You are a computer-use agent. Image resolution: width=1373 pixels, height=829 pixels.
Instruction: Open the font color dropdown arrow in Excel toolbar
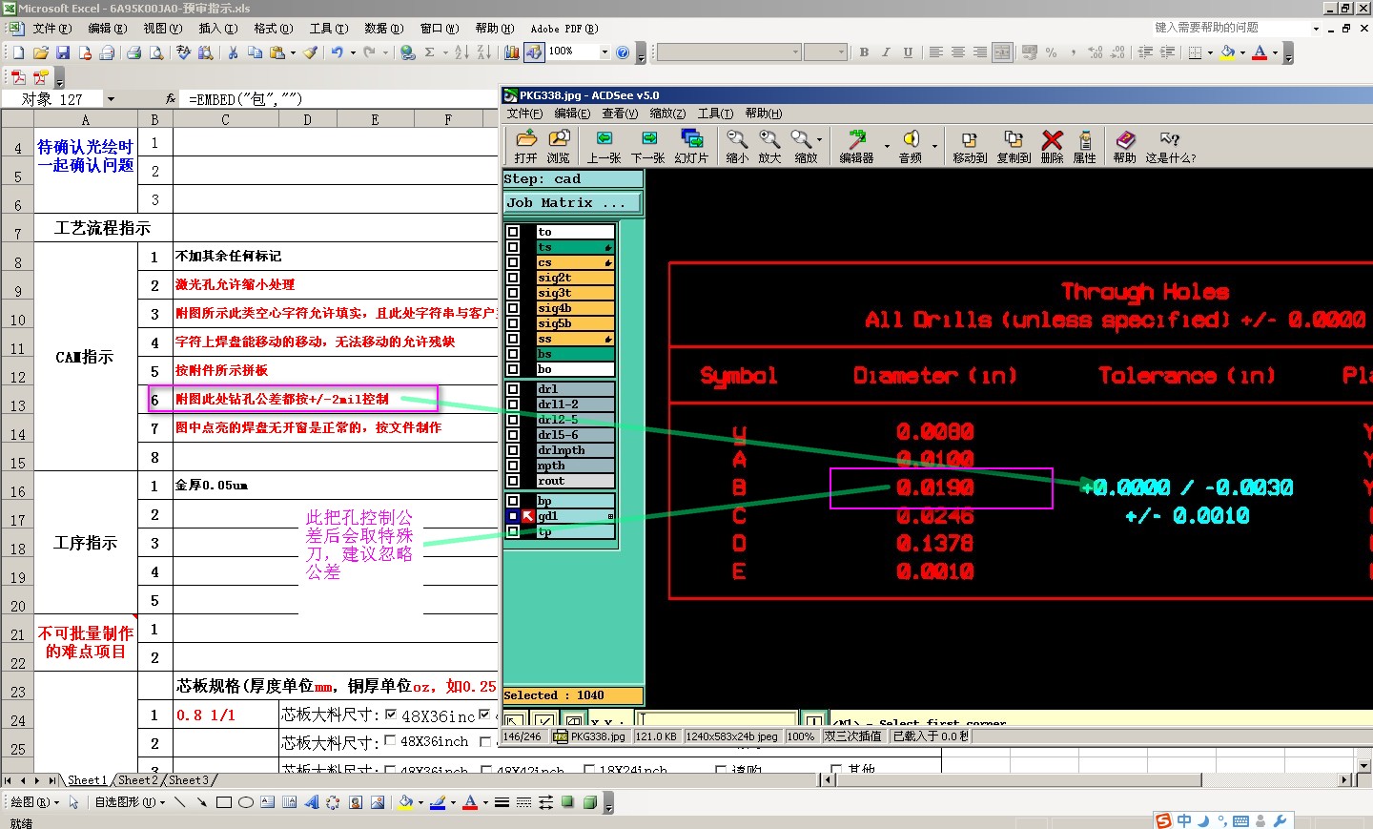(1275, 52)
